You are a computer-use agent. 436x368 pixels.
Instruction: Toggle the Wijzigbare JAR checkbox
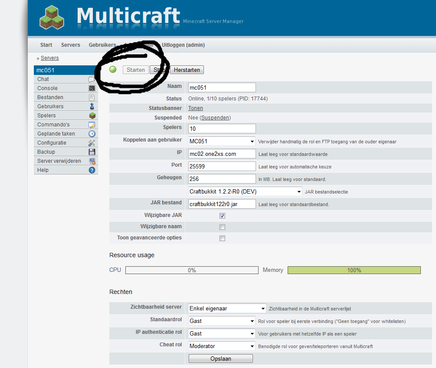point(222,216)
